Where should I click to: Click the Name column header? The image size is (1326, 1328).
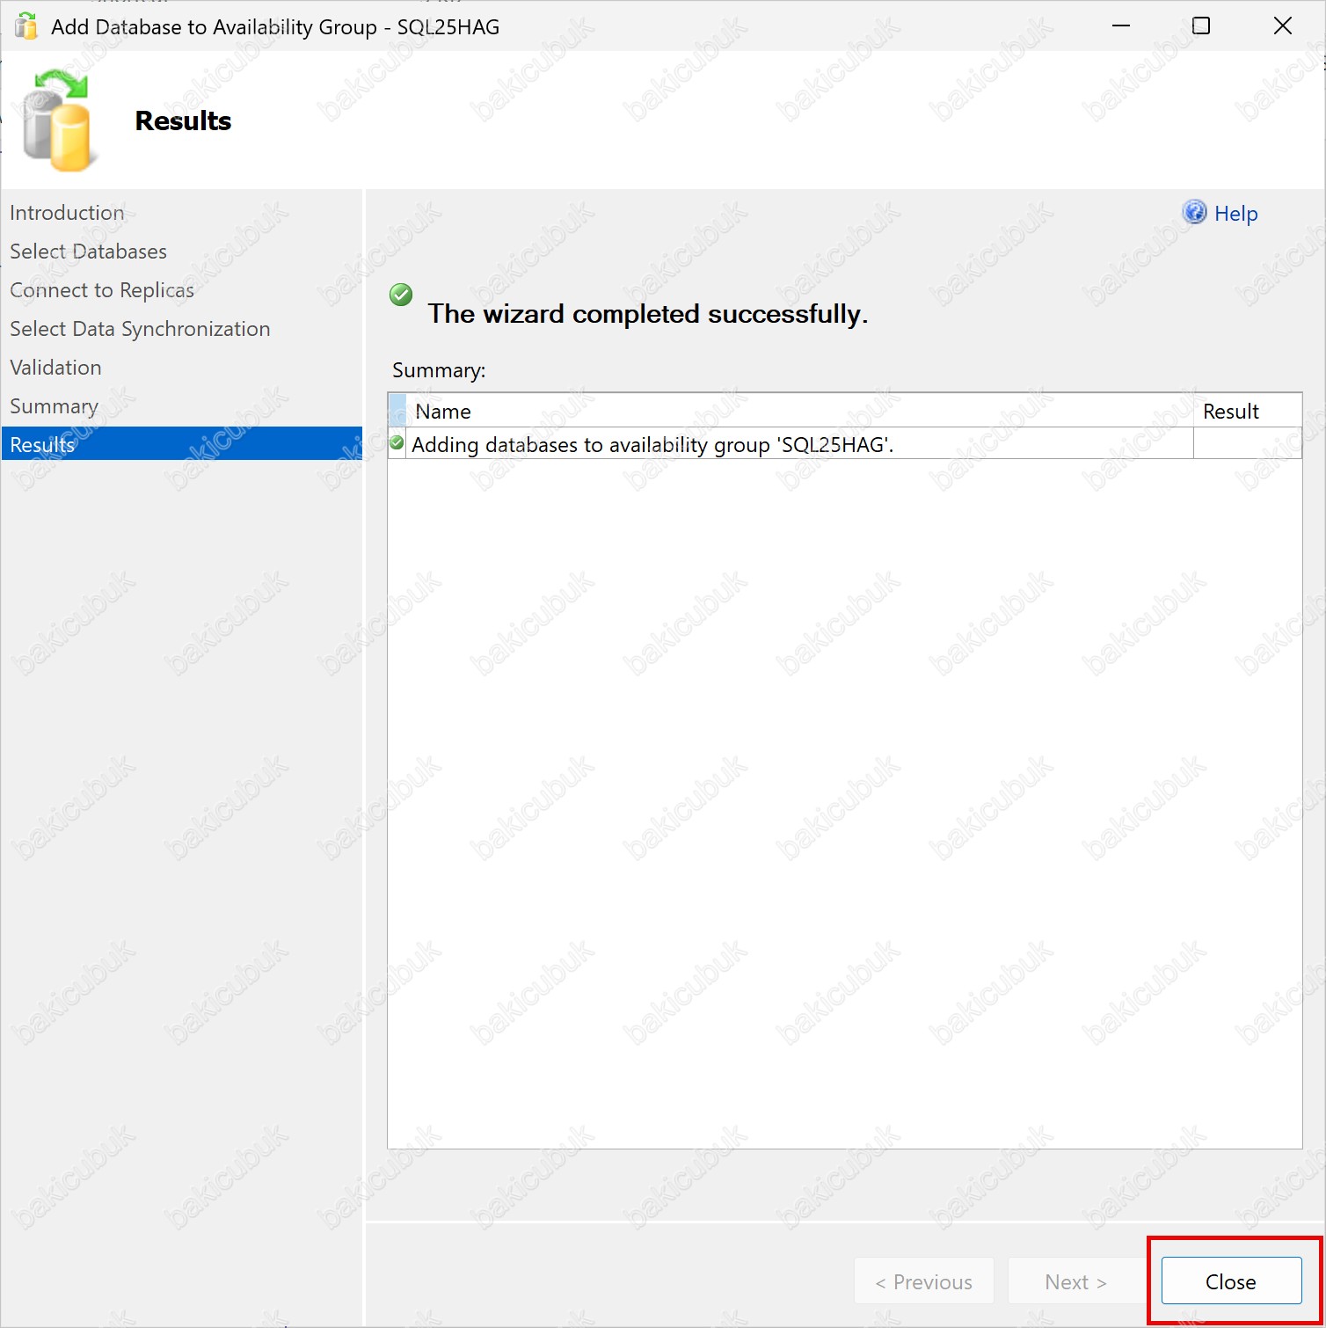(x=443, y=412)
